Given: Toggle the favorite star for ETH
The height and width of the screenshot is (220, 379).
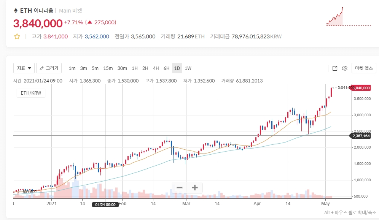Looking at the screenshot, I should [x=17, y=36].
